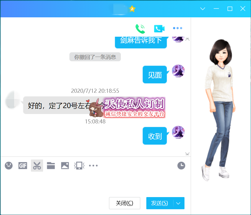Viewport: 251px width, 215px height.
Task: Open chat settings ellipsis at top
Action: (177, 28)
